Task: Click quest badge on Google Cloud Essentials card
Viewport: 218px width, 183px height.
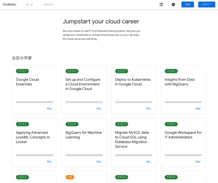Action: [23, 71]
